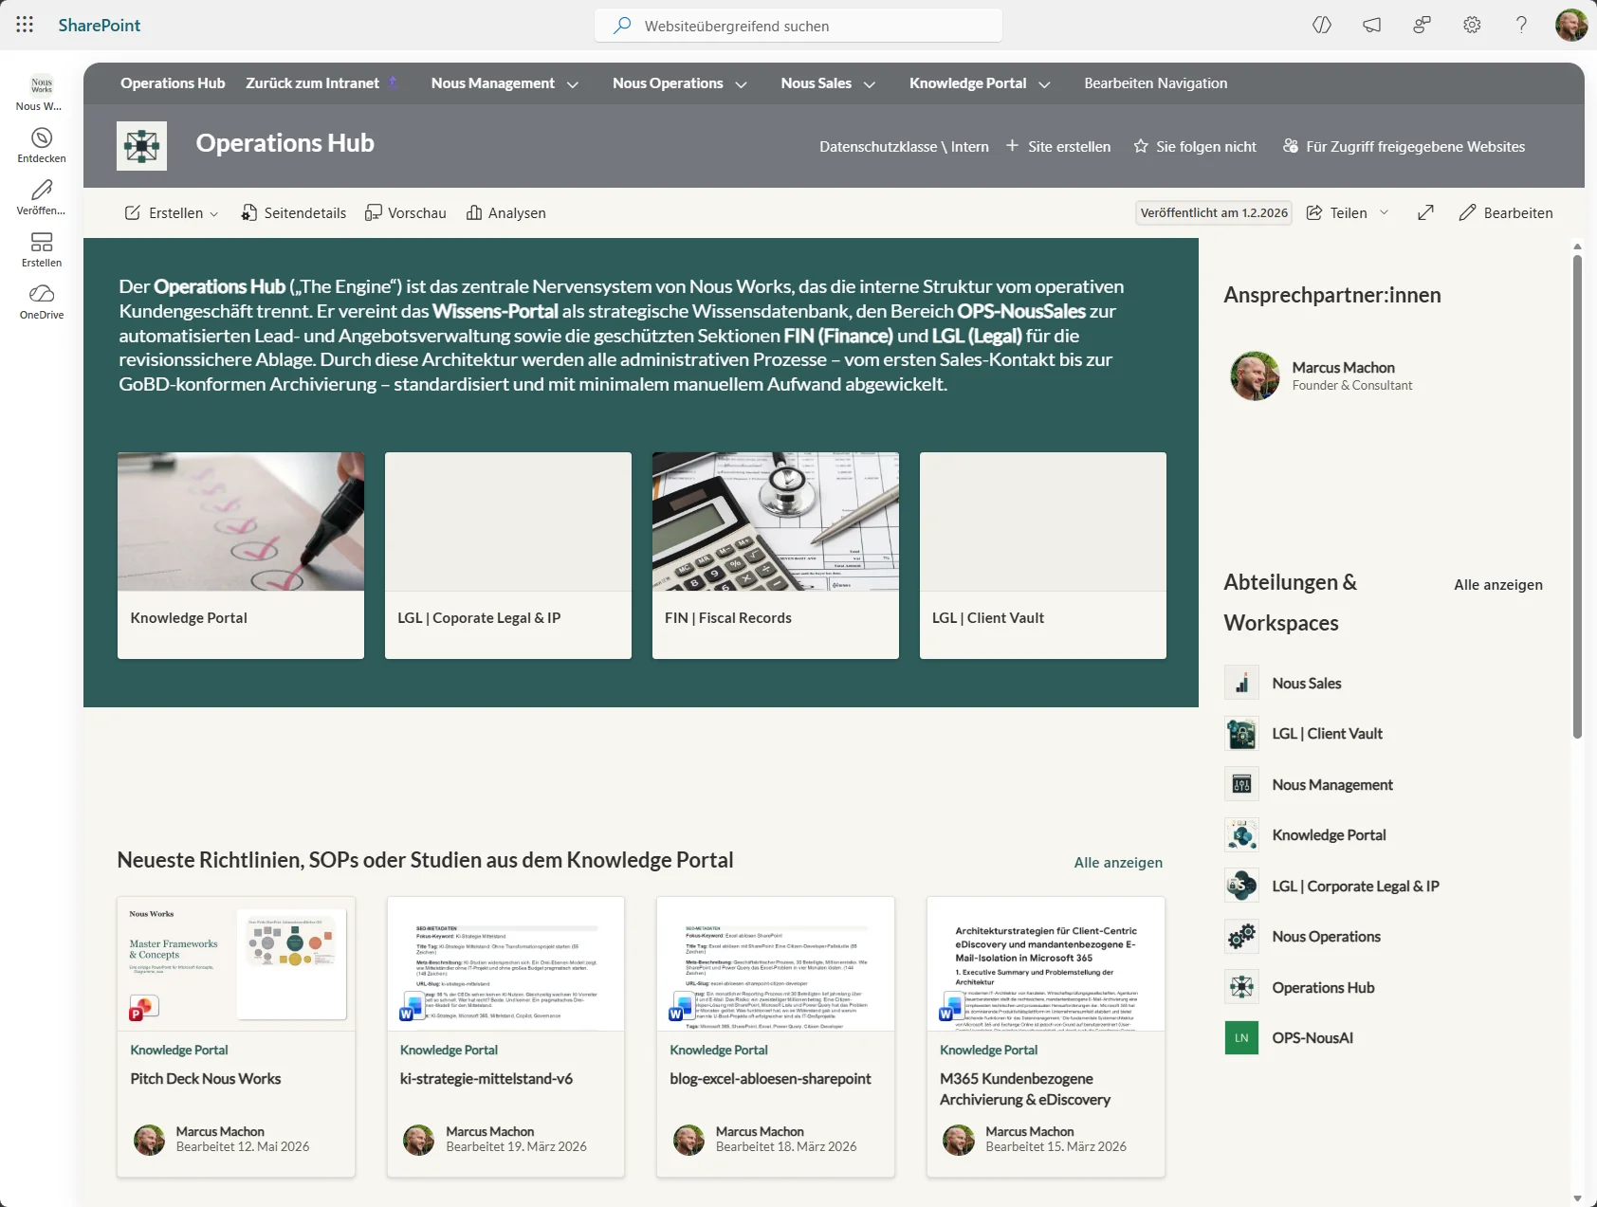
Task: Open the Teilen dropdown chevron
Action: click(1384, 212)
